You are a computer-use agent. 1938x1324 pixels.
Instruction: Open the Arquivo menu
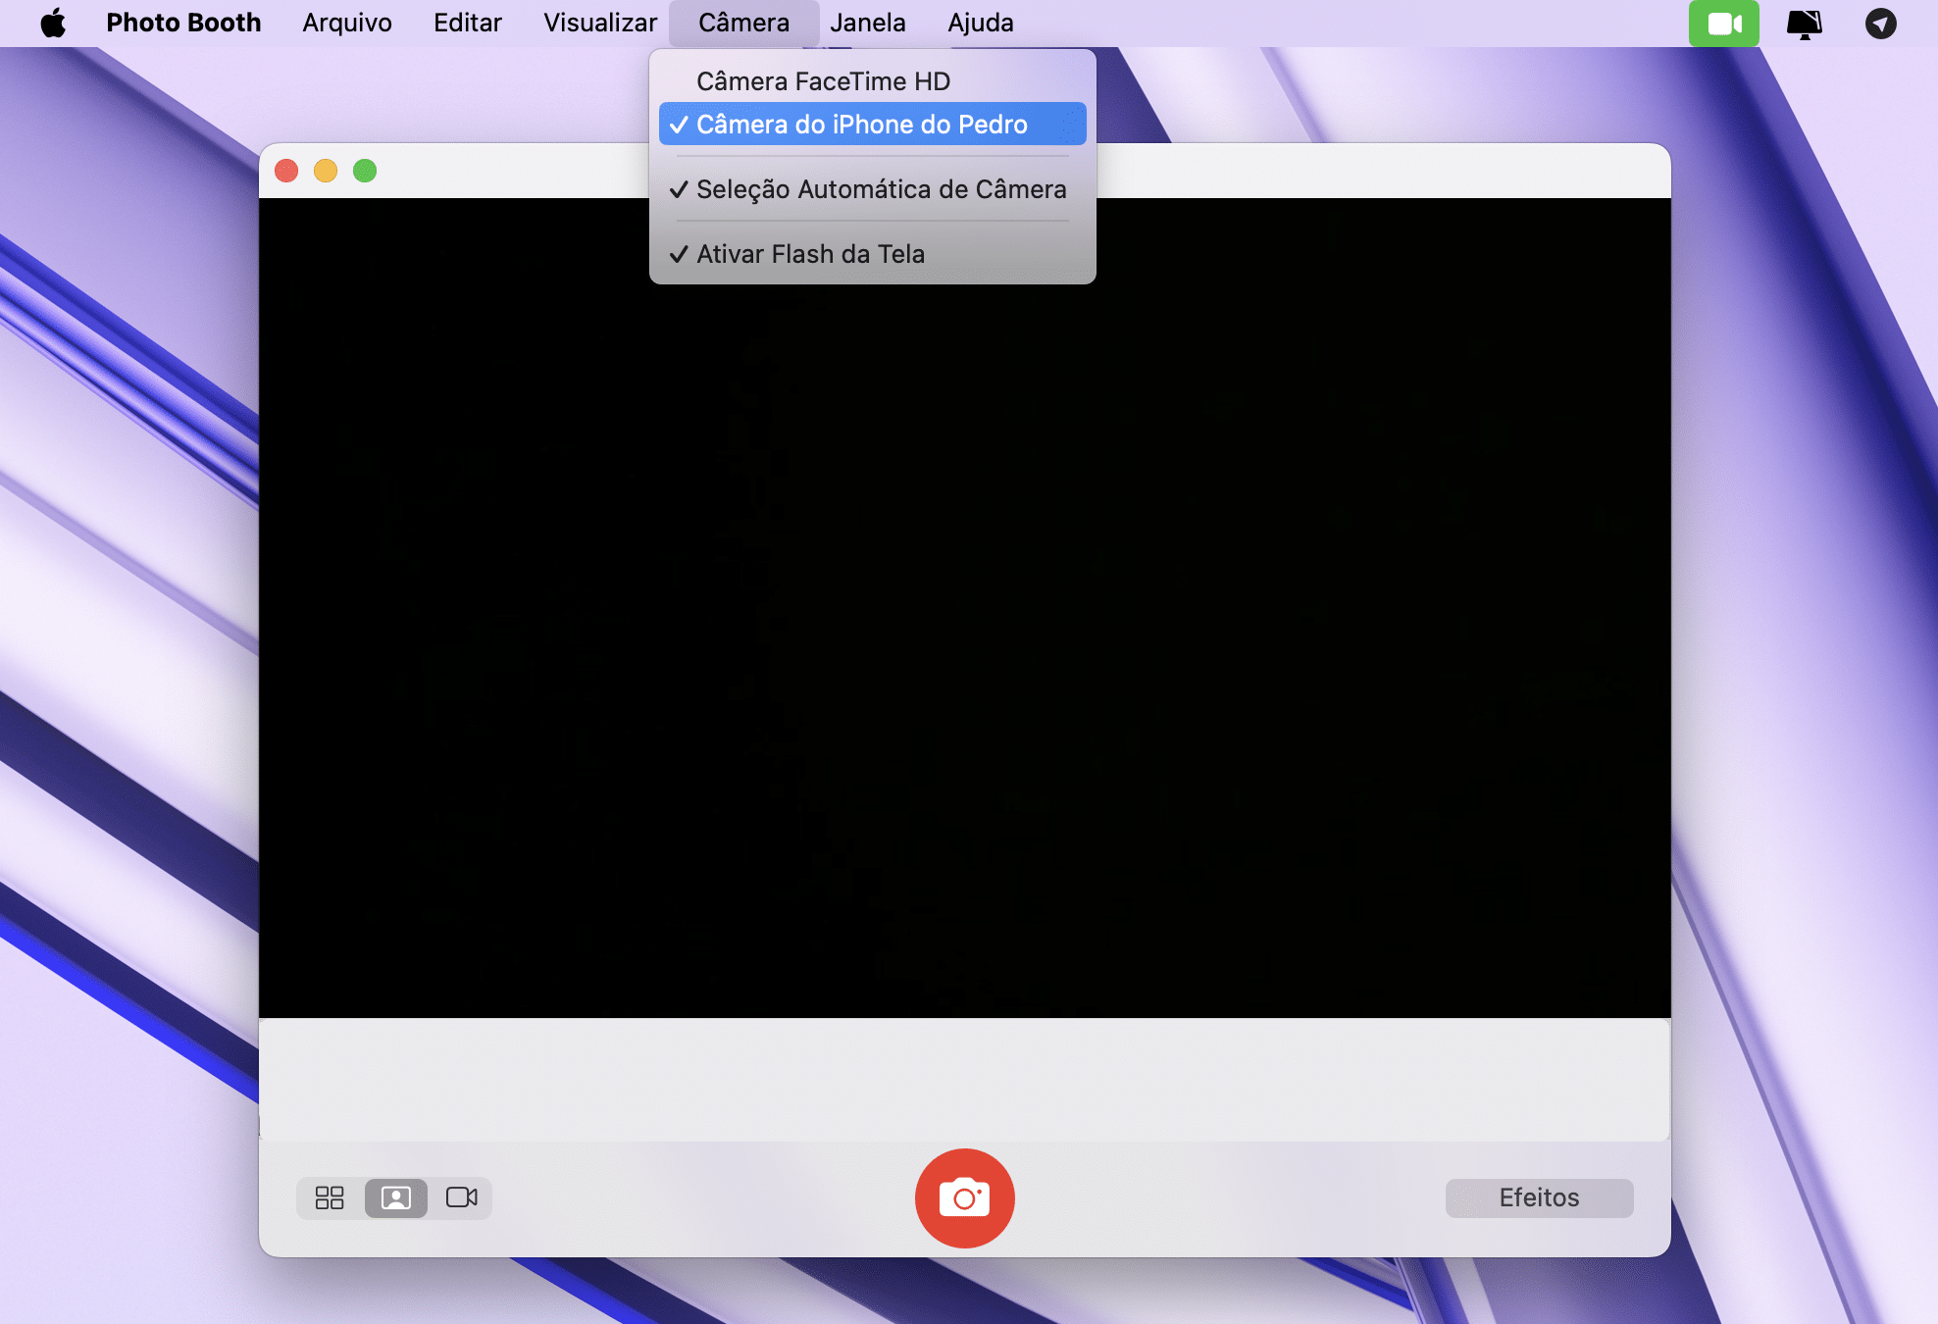pyautogui.click(x=347, y=23)
